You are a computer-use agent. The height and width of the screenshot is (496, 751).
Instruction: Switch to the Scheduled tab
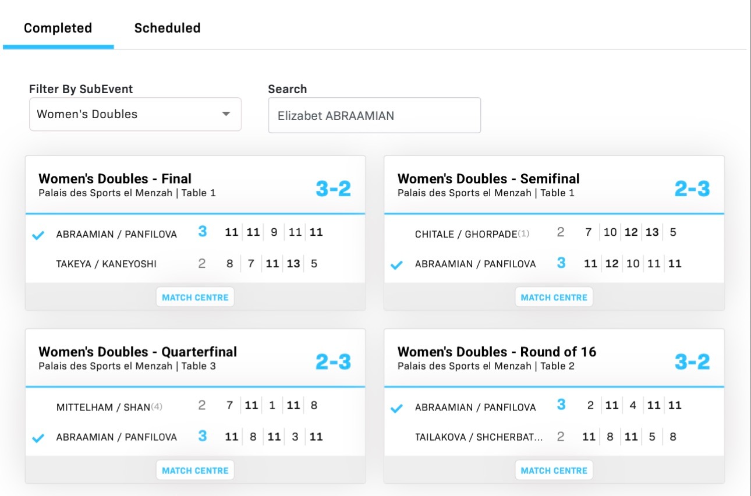(167, 28)
